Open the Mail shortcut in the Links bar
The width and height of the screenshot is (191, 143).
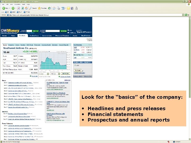tap(27, 12)
